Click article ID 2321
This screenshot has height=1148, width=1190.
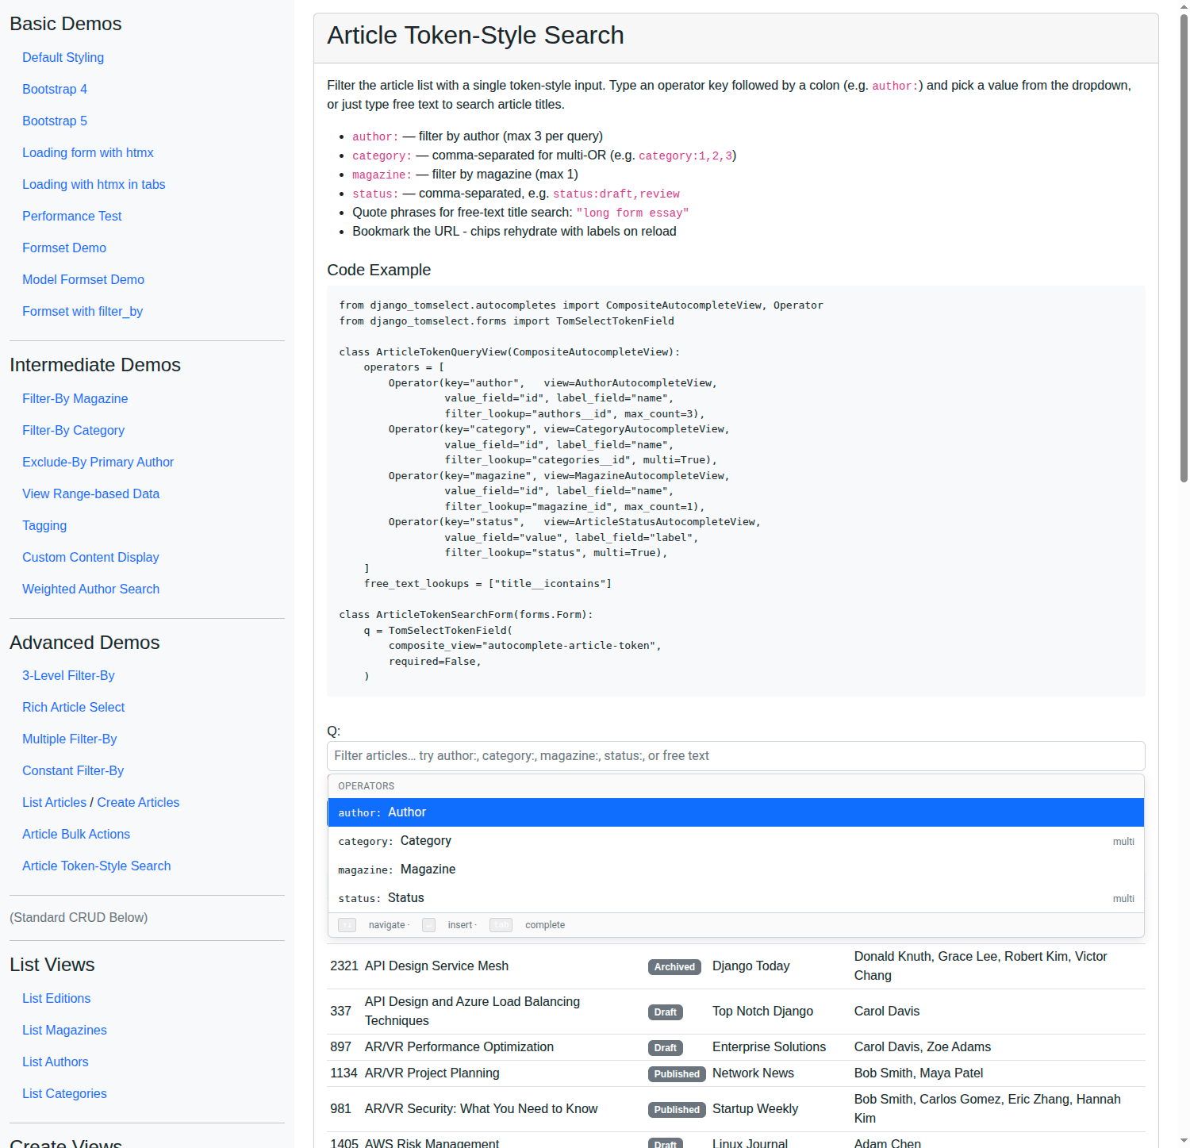pyautogui.click(x=344, y=966)
